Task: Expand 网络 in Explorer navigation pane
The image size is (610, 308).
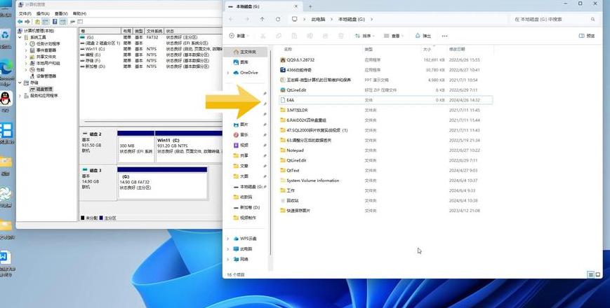Action: [228, 259]
